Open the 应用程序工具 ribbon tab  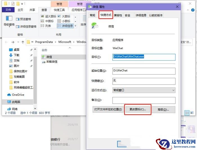pyautogui.click(x=79, y=10)
